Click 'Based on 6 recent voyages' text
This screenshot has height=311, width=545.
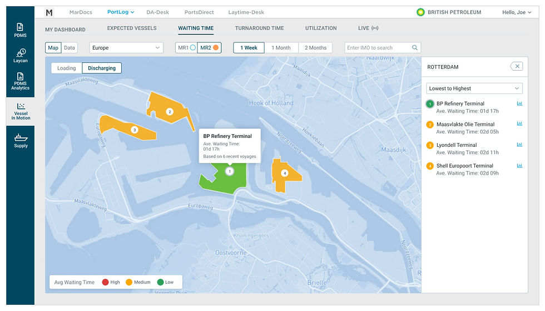click(230, 156)
